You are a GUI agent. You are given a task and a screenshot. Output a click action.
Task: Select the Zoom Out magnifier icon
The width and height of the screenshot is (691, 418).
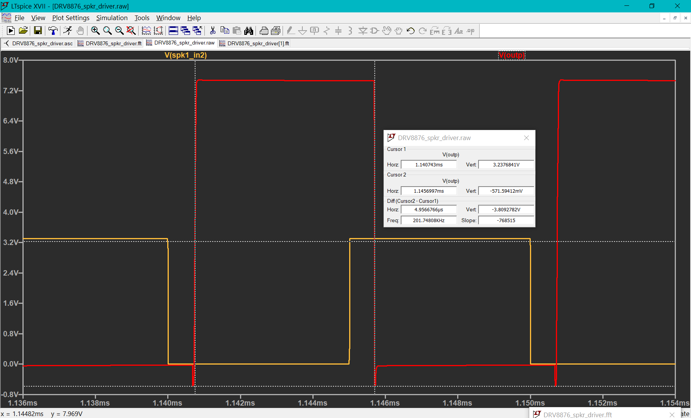click(x=119, y=31)
